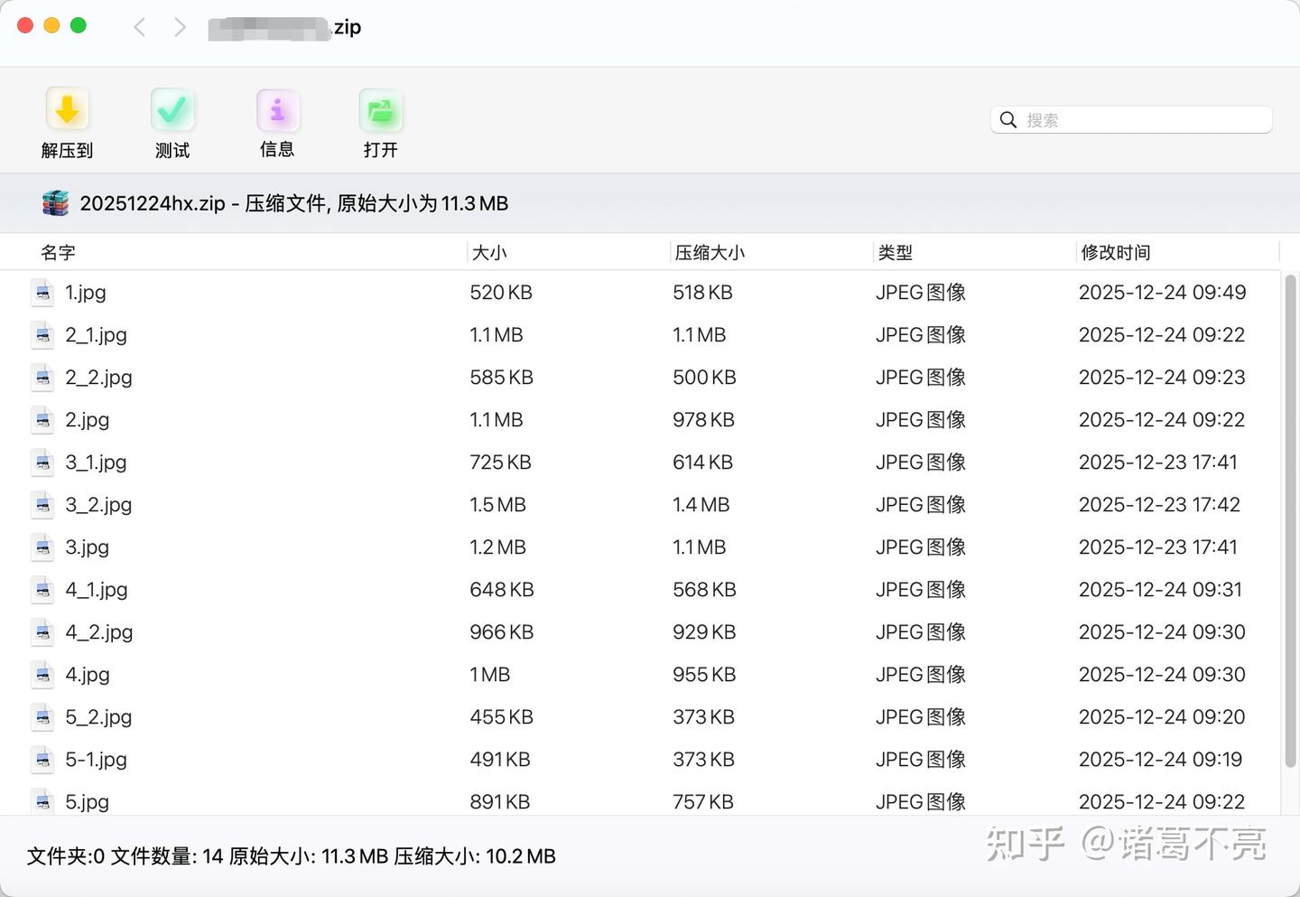Viewport: 1300px width, 897px height.
Task: Click the 520 KB size of 1.jpg
Action: click(x=501, y=293)
